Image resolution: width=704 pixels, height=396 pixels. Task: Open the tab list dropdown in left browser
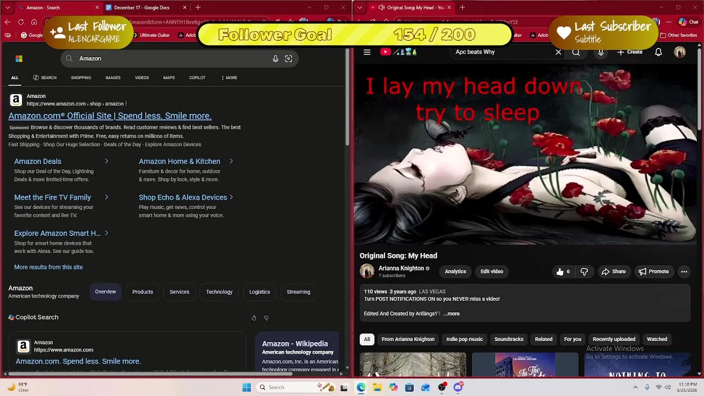tap(8, 8)
